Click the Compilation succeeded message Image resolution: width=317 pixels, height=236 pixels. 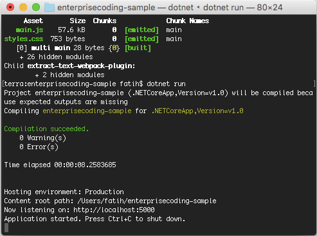coord(46,129)
